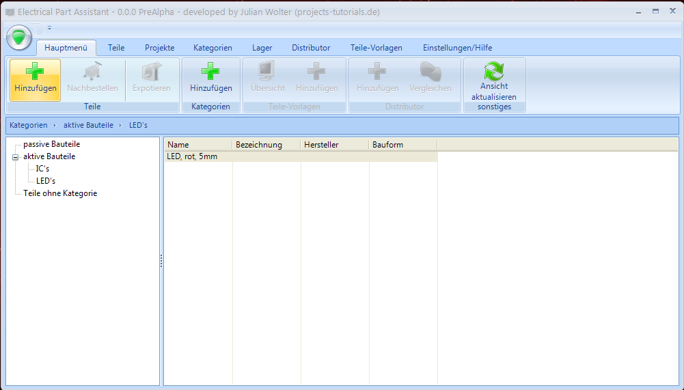Click Ansicht aktualisieren refresh icon
Viewport: 684px width, 390px height.
pos(494,70)
